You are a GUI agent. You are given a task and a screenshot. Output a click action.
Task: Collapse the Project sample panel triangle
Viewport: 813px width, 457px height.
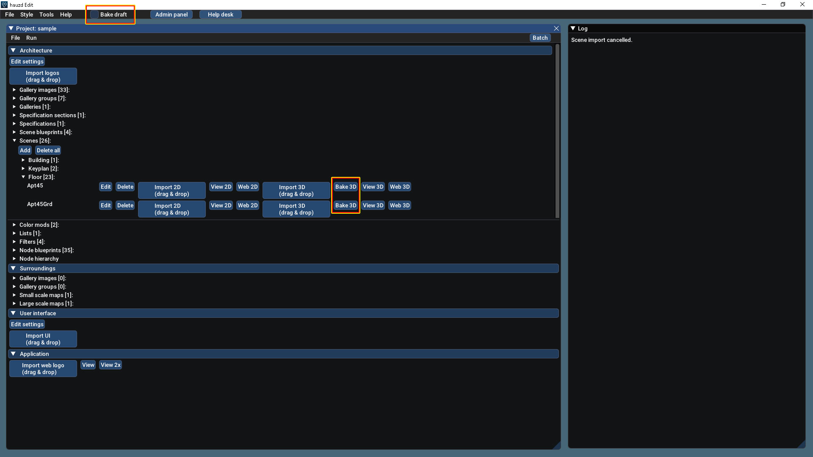(11, 28)
